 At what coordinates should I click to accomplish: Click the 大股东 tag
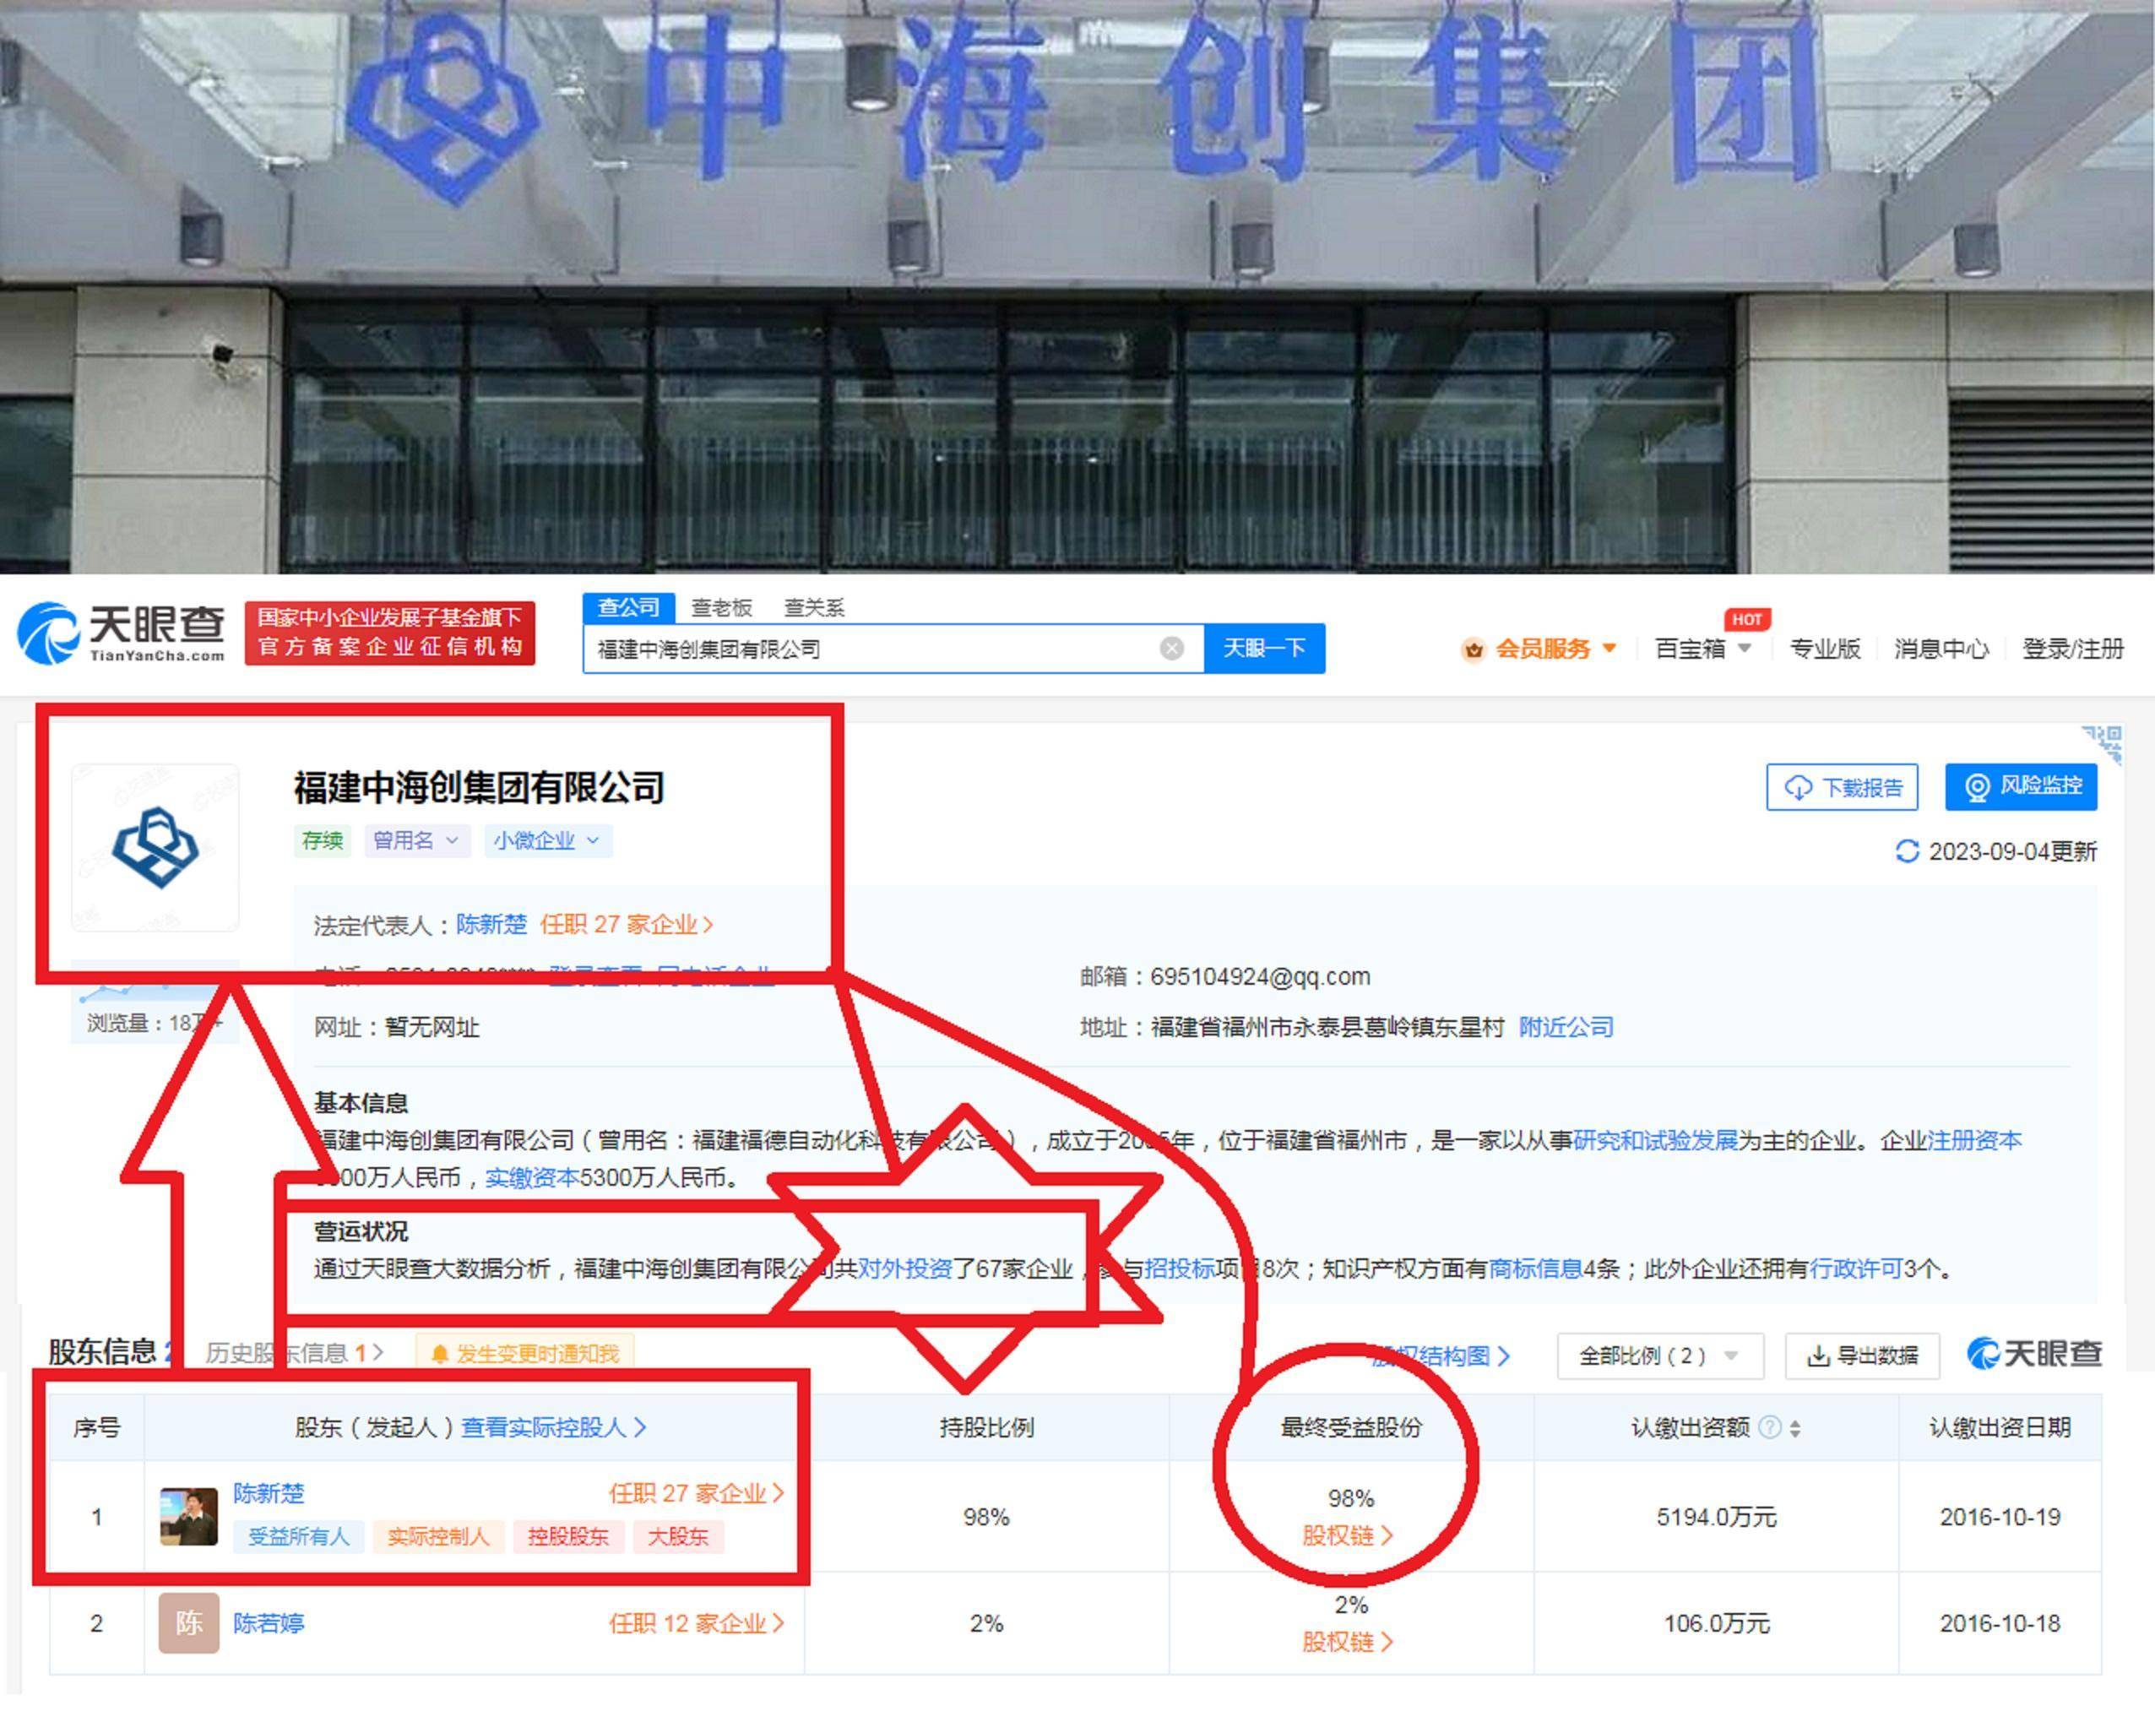[678, 1536]
